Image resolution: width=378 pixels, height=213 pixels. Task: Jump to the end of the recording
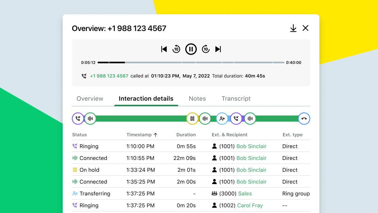tap(218, 49)
